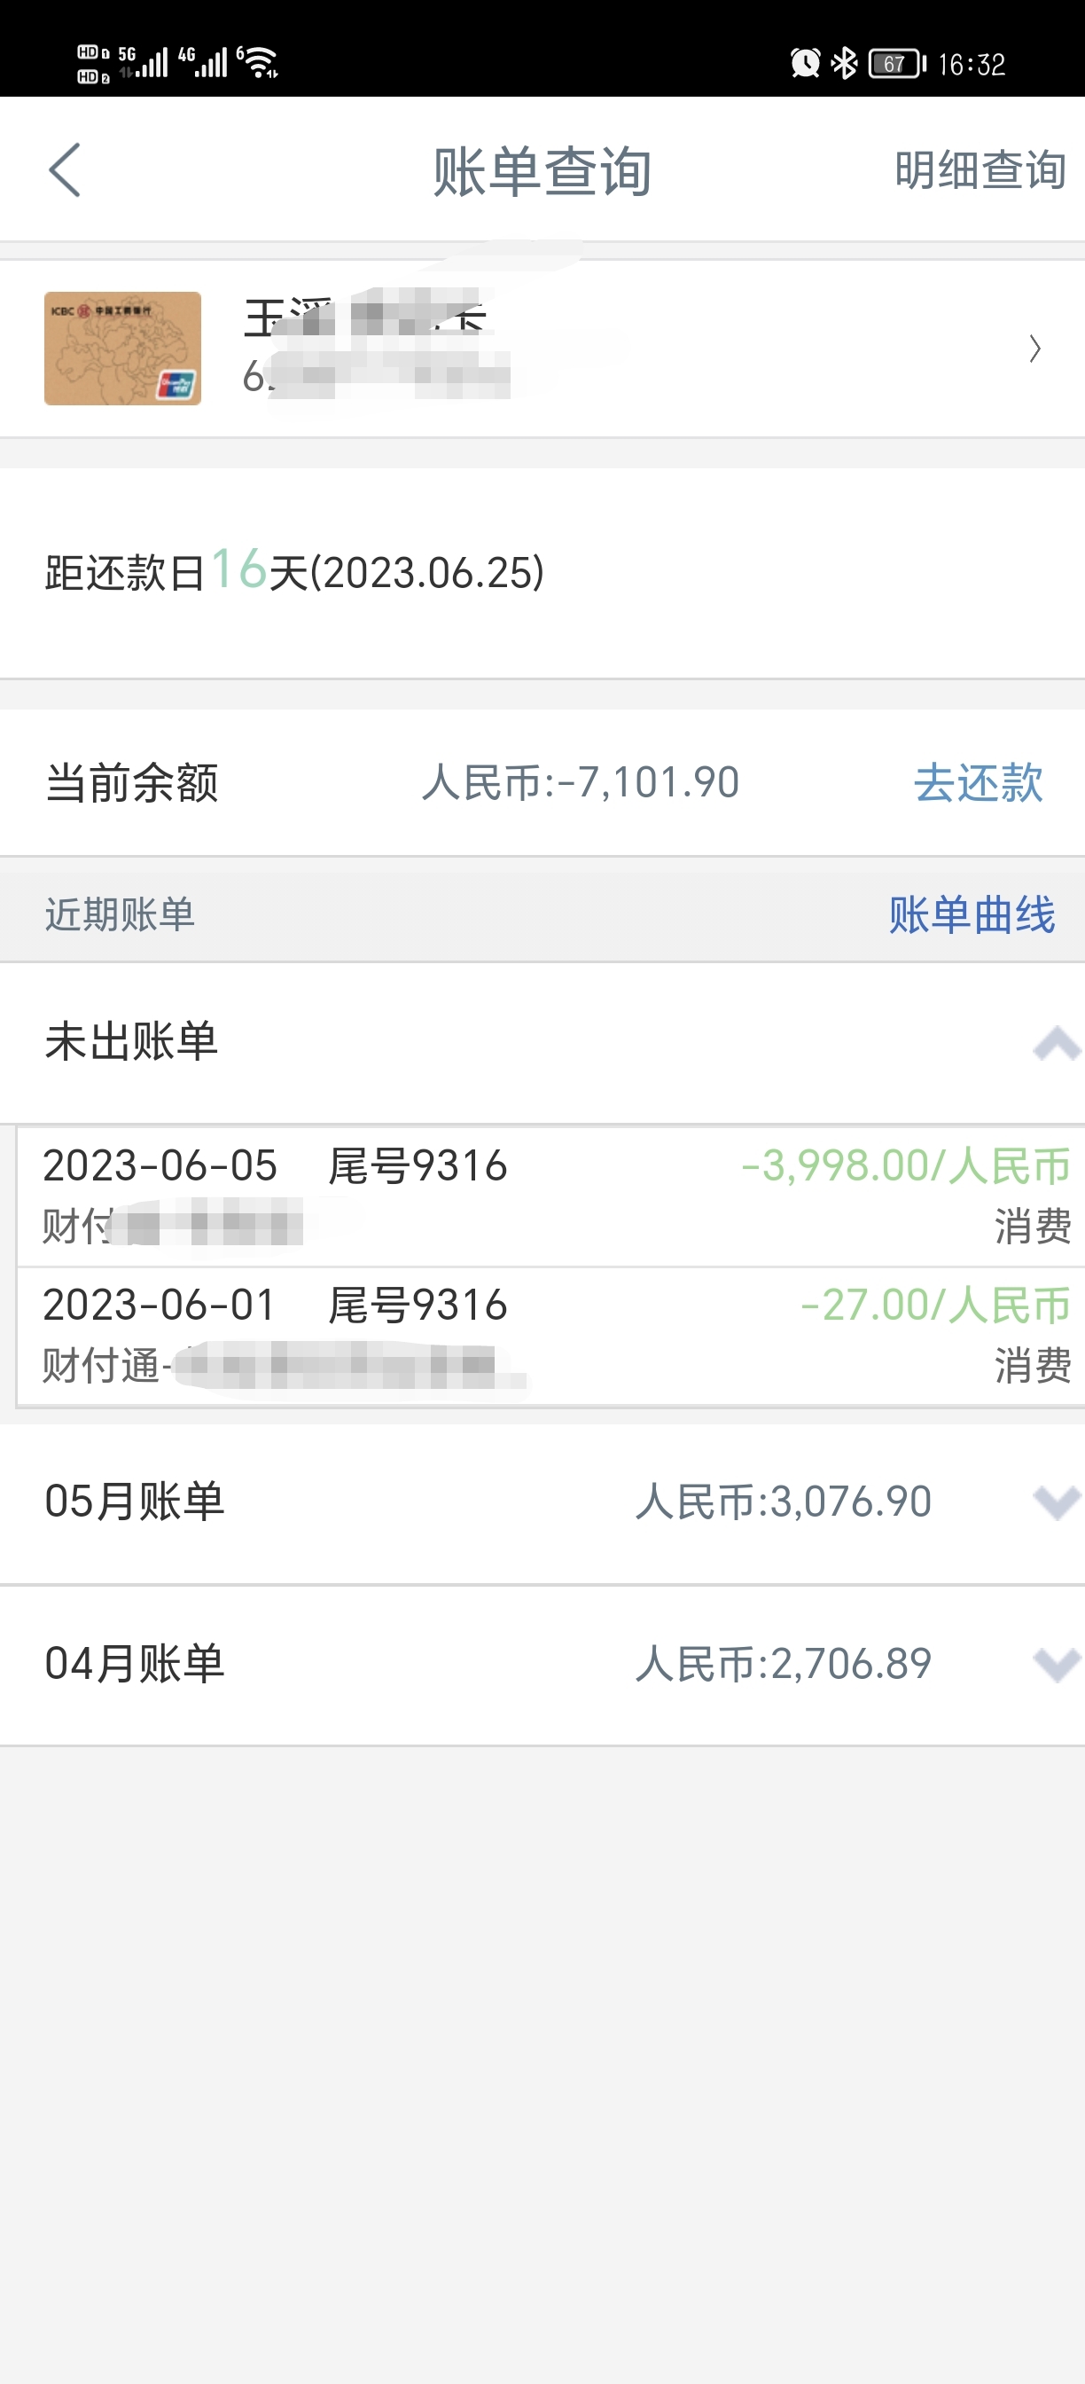The width and height of the screenshot is (1085, 2384).
Task: Open 账单曲线 bill curve
Action: coord(972,914)
